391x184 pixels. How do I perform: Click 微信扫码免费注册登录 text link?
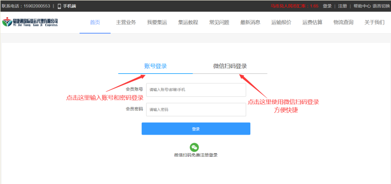tap(196, 155)
